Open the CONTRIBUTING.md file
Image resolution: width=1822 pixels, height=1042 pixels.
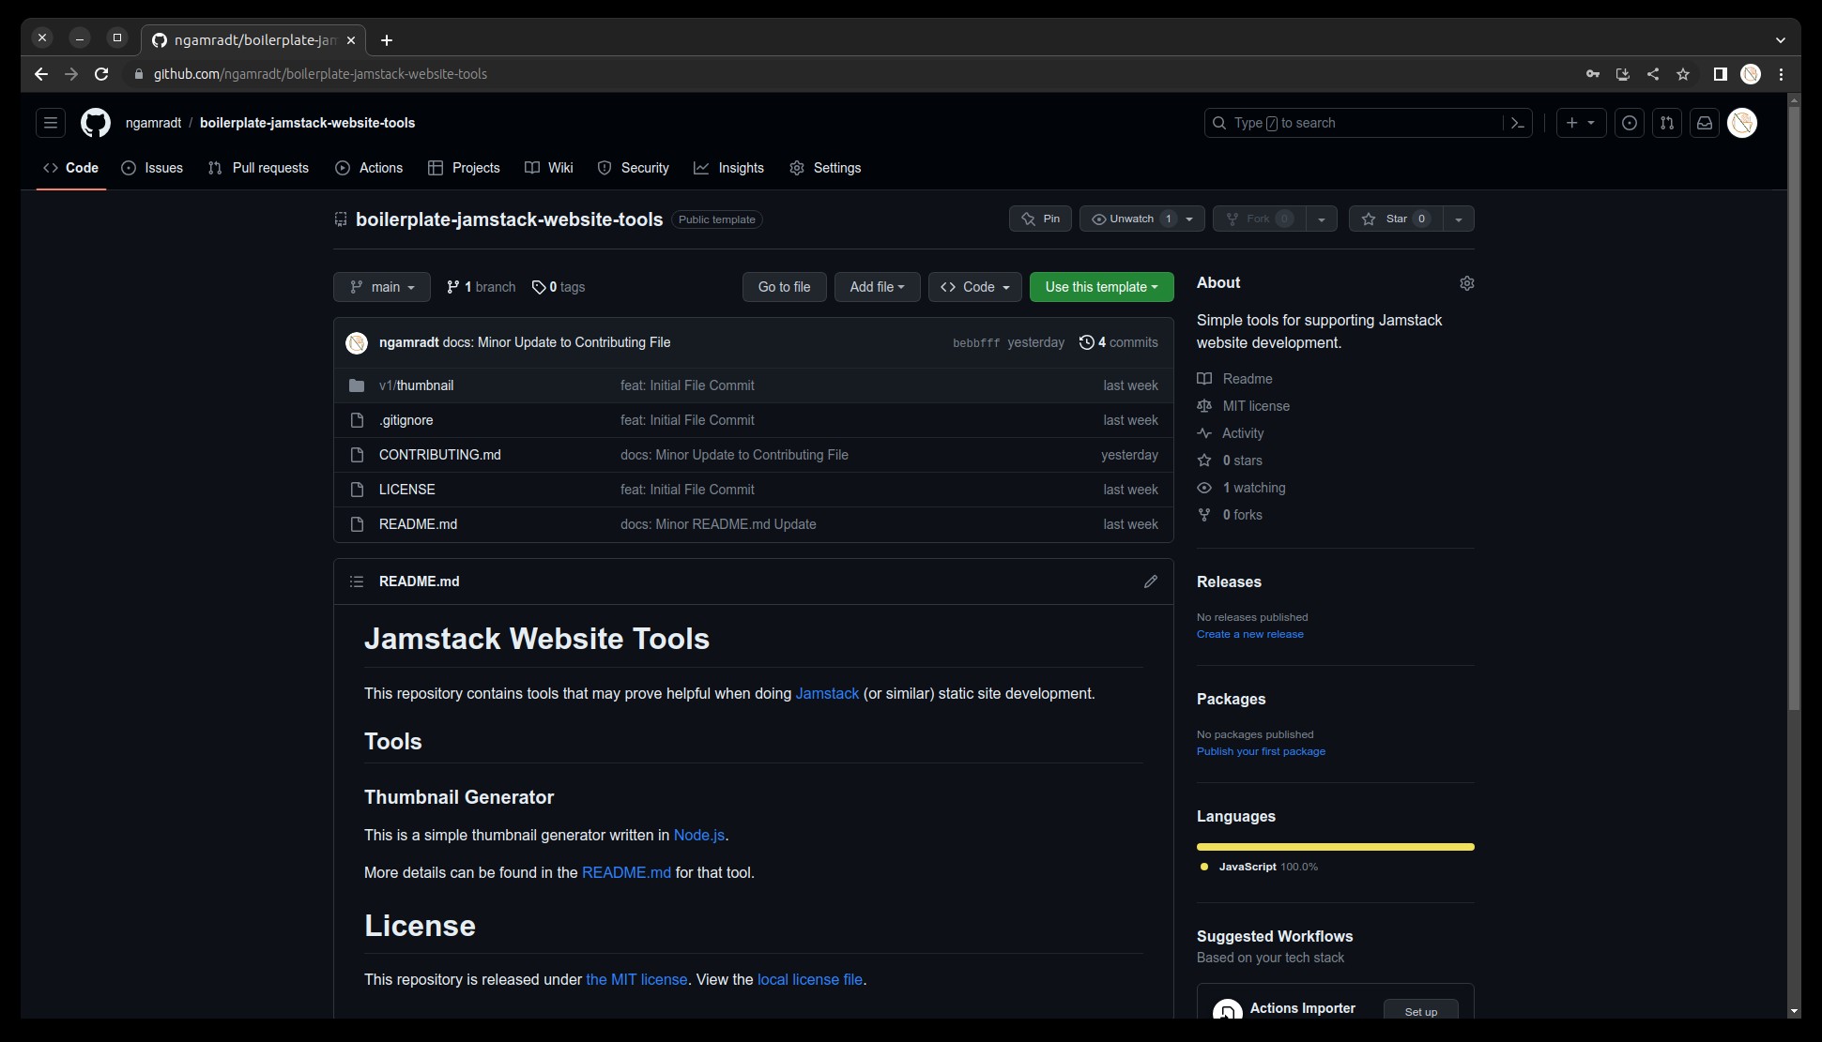click(x=439, y=455)
